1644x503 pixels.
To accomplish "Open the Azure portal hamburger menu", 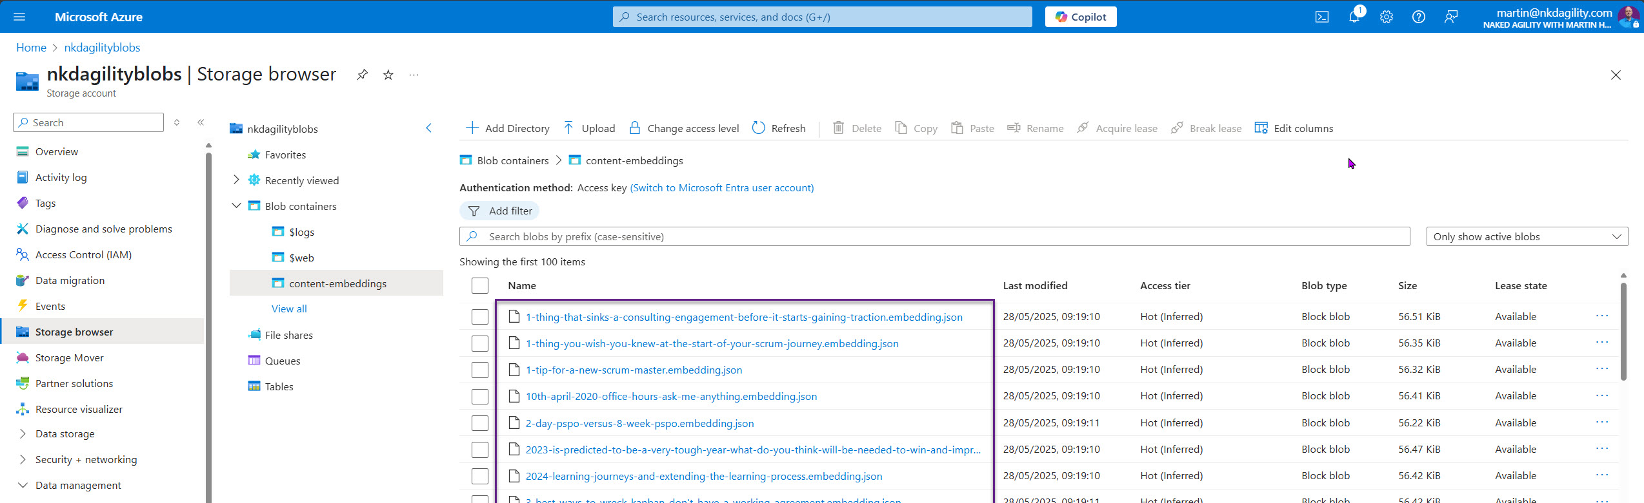I will click(x=19, y=17).
